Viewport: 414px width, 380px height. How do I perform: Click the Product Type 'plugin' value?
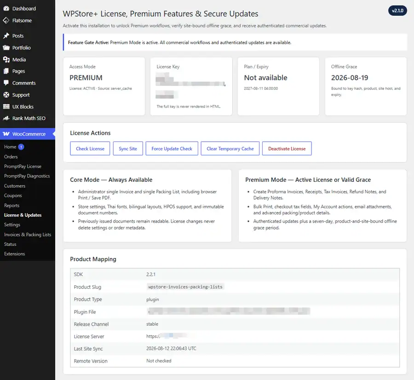click(x=153, y=299)
